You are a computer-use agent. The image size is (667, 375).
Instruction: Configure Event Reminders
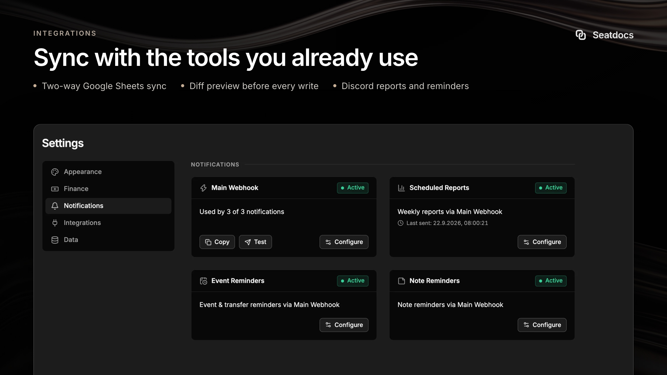tap(344, 325)
